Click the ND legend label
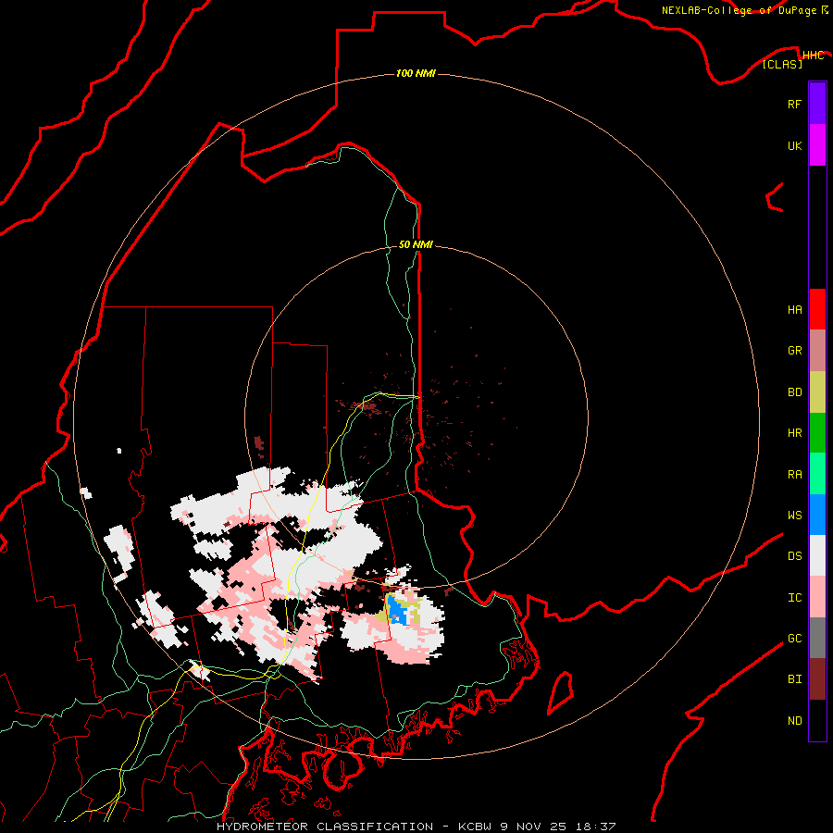This screenshot has width=833, height=833. [x=794, y=721]
